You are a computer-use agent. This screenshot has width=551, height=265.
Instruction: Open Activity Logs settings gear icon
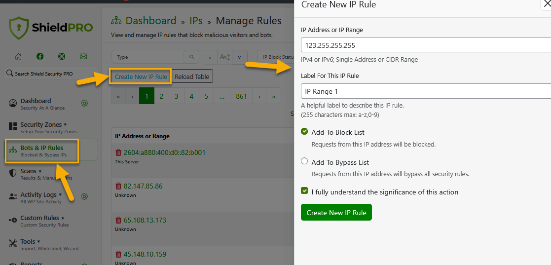[x=84, y=196]
